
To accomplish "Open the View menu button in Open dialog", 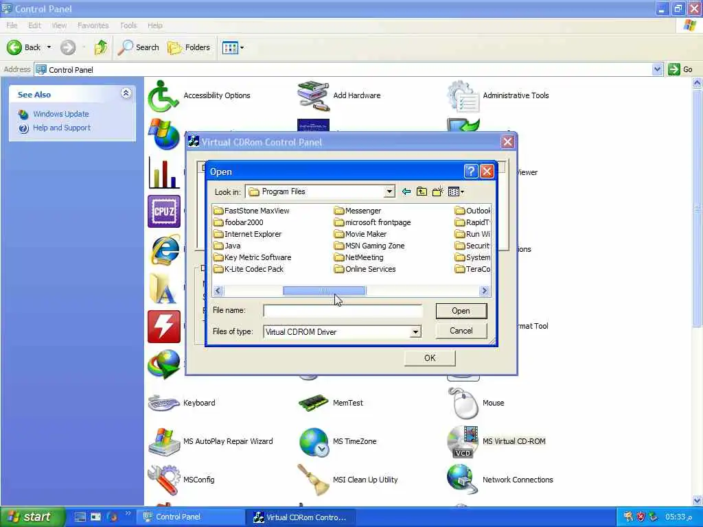I will pyautogui.click(x=456, y=192).
